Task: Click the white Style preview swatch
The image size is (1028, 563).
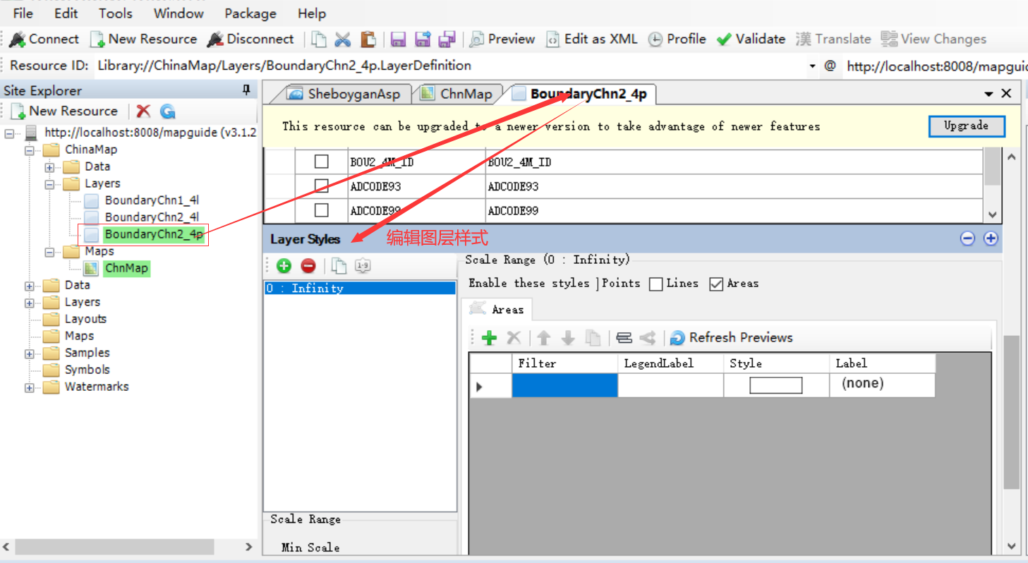Action: (x=775, y=385)
